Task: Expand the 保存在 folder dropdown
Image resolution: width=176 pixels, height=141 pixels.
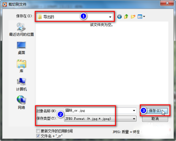Action: click(110, 17)
